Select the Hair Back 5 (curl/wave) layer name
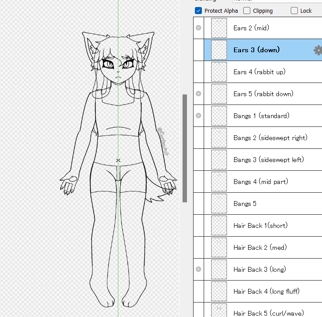 [269, 313]
